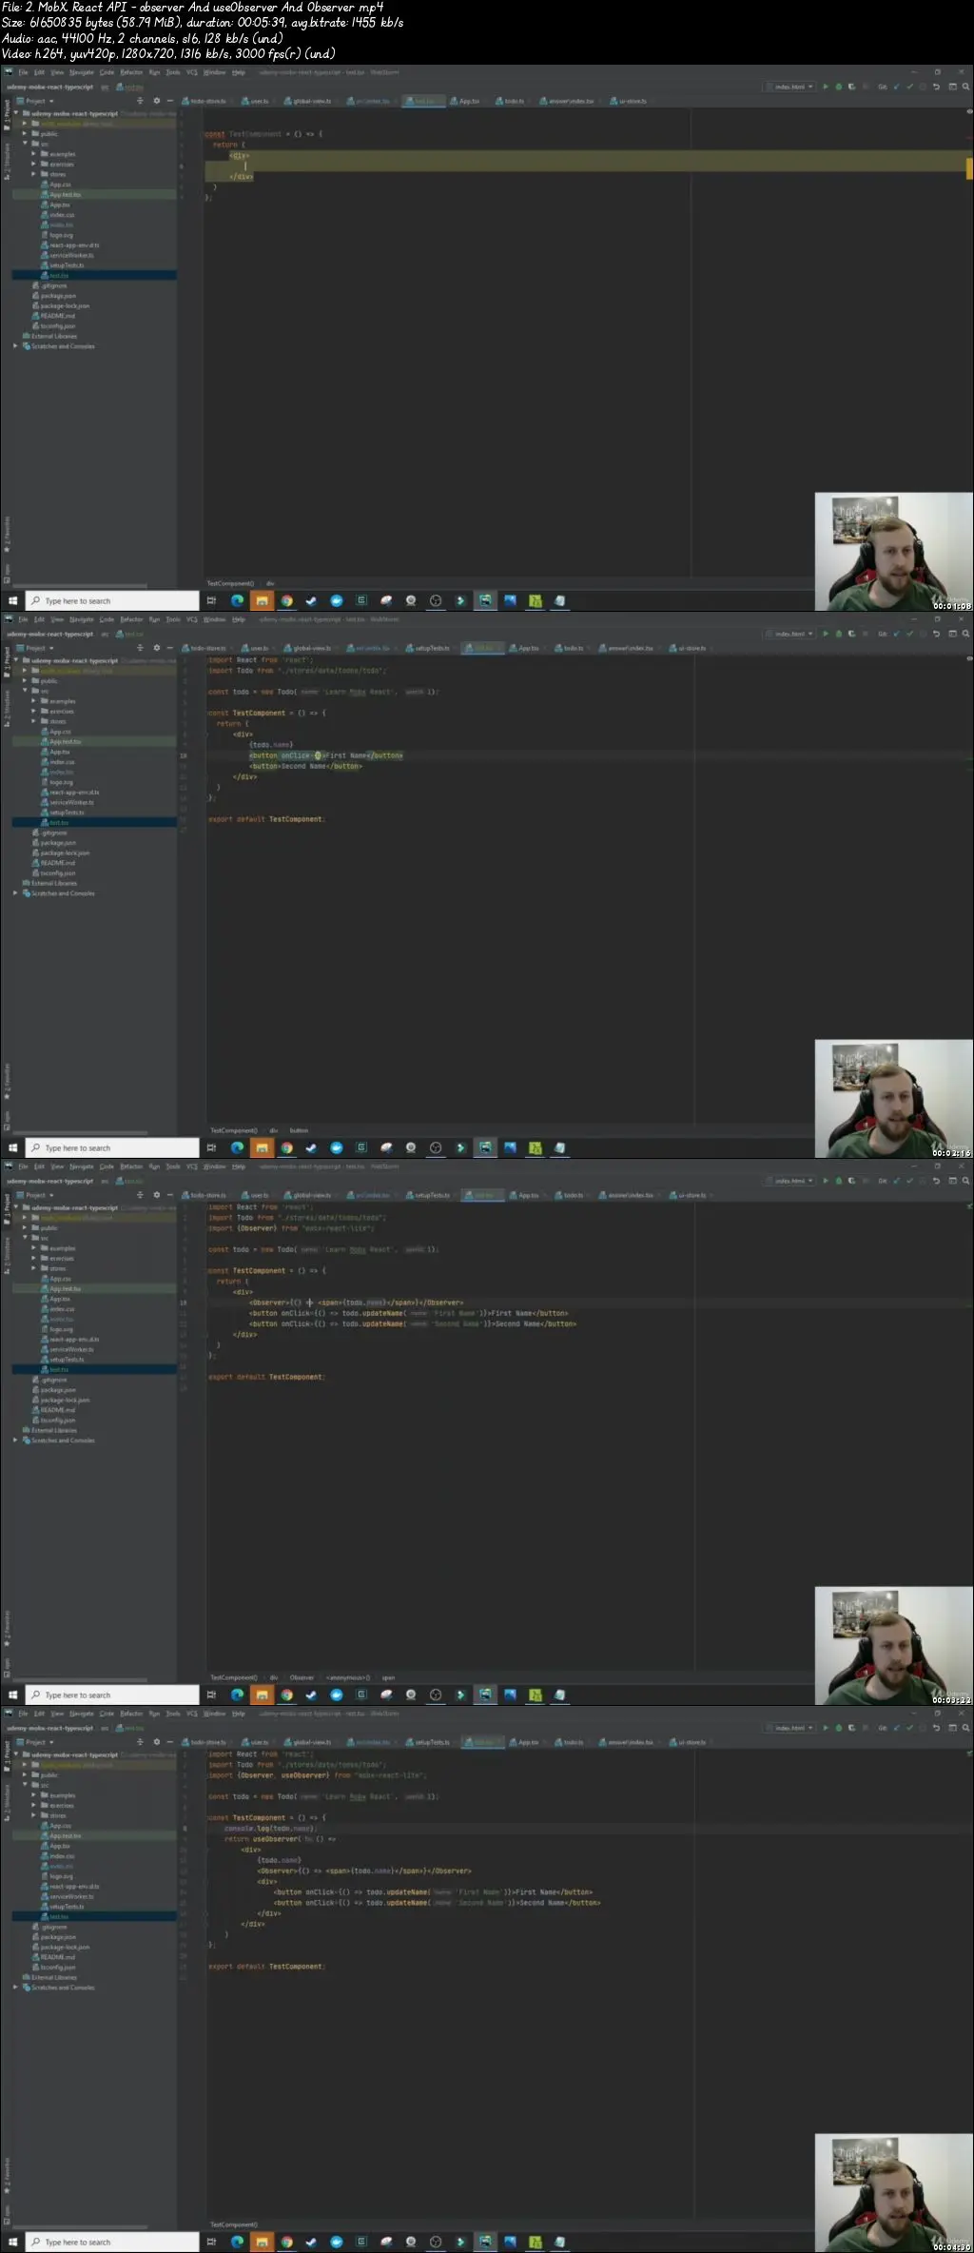
Task: Click the Project panel gear icon in the first frame
Action: point(157,101)
